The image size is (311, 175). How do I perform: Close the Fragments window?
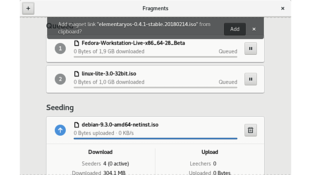tap(283, 8)
